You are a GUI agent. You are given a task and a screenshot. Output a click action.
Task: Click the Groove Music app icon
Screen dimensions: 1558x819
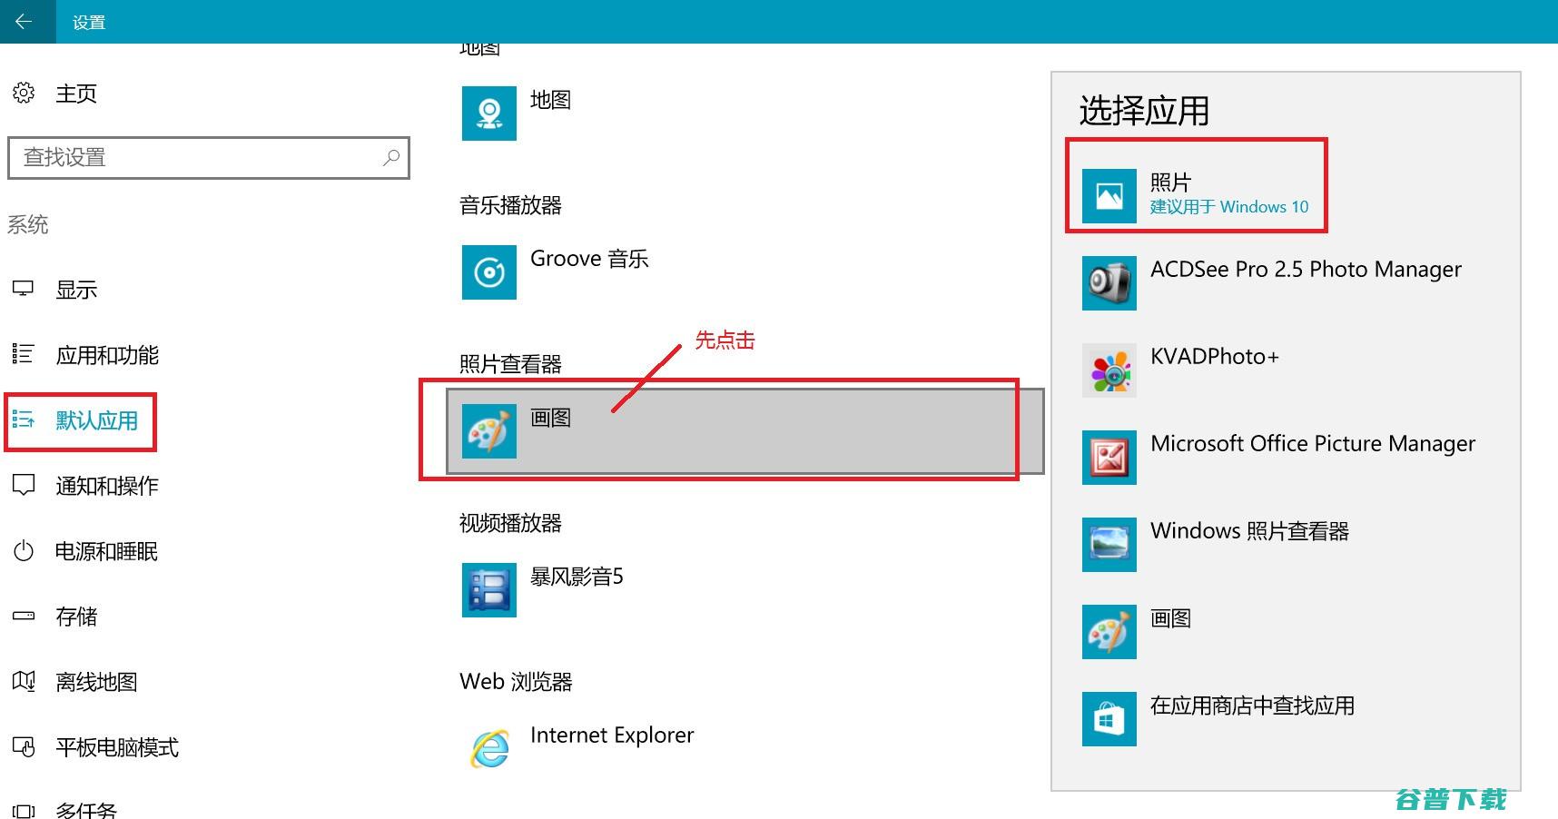pyautogui.click(x=489, y=272)
